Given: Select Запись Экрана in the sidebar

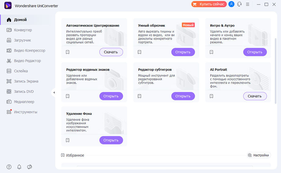Looking at the screenshot, I should tap(26, 81).
